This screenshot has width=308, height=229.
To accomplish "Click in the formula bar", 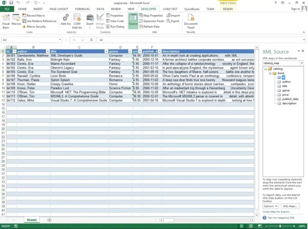I will [x=200, y=40].
